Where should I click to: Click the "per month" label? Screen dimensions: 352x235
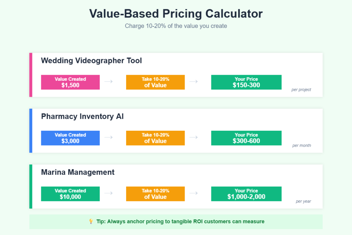click(301, 146)
